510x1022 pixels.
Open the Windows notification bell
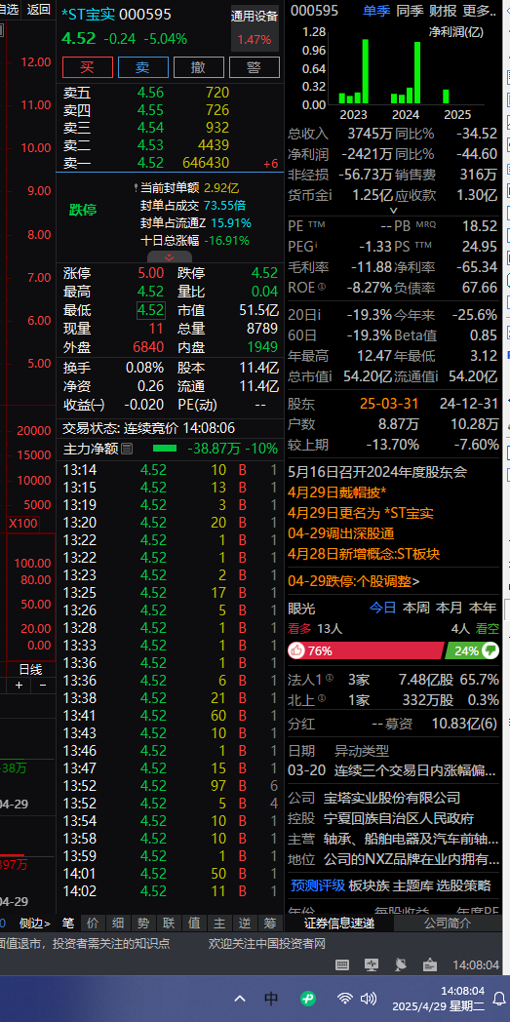pos(499,998)
